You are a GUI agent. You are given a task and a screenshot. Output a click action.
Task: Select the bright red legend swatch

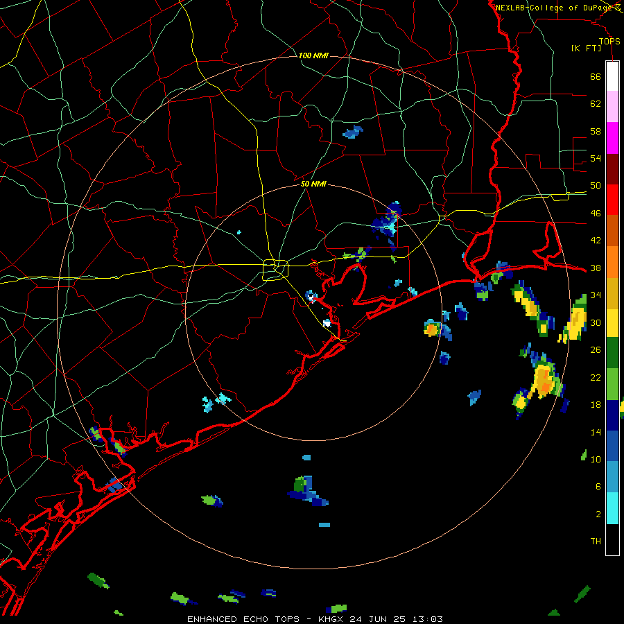click(612, 200)
